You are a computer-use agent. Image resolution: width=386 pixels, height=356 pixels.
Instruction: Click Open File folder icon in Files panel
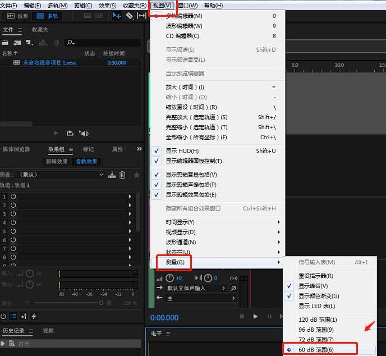pyautogui.click(x=5, y=42)
